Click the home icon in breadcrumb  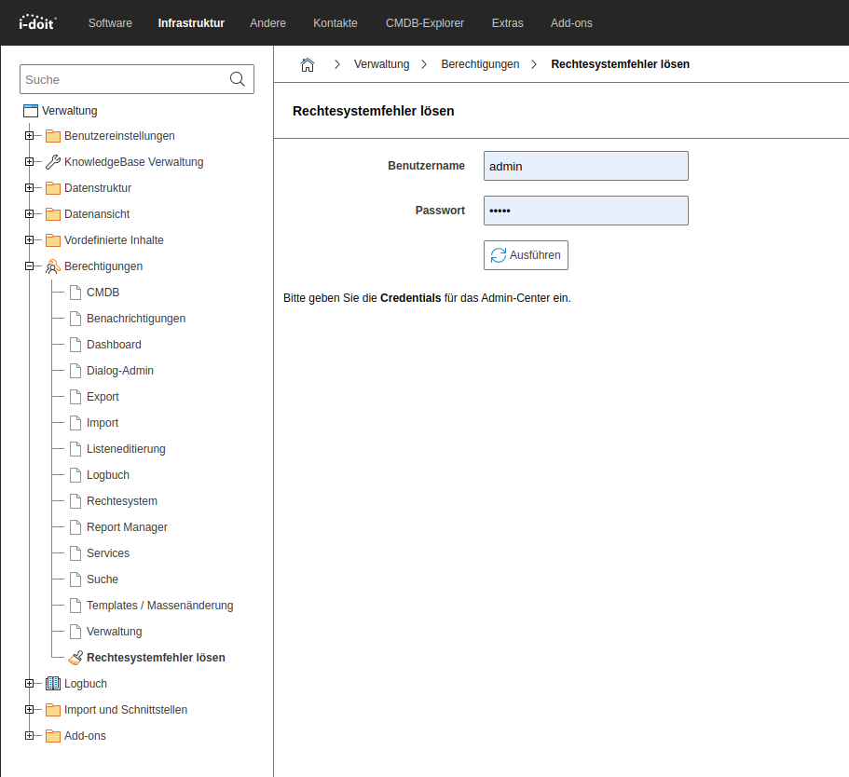[x=308, y=64]
